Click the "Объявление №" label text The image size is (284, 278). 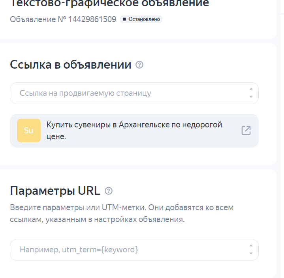pos(38,19)
